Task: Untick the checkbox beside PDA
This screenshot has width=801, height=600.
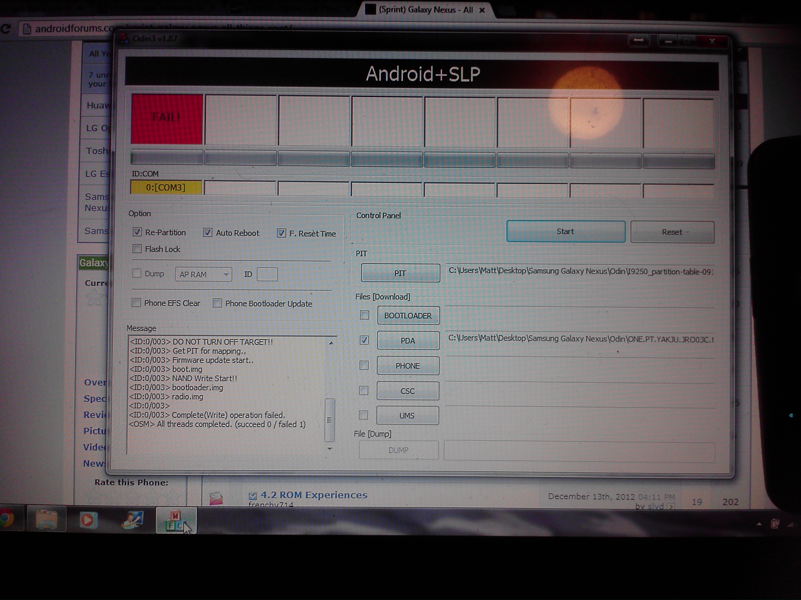Action: coord(364,340)
